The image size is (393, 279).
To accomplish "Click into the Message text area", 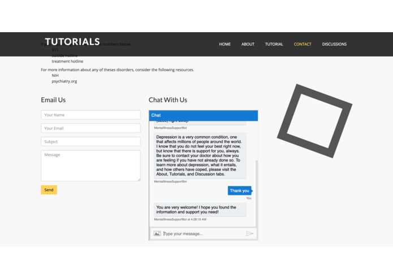I will pos(90,165).
